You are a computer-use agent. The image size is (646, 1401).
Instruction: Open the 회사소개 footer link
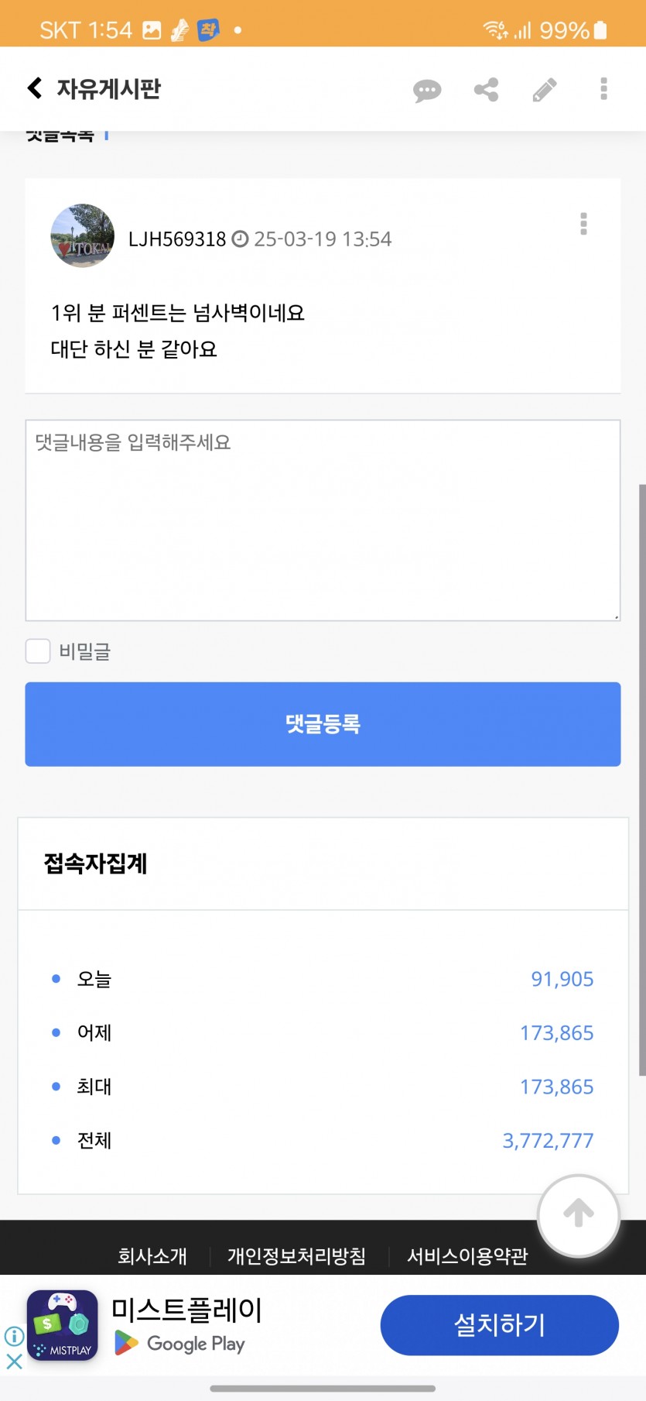(x=152, y=1255)
